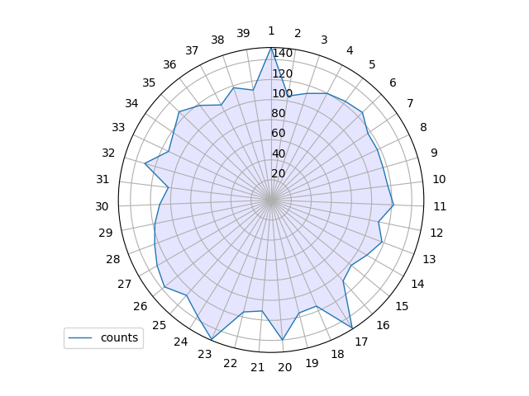Click the axis label '3'
The height and width of the screenshot is (396, 529).
pyautogui.click(x=324, y=40)
